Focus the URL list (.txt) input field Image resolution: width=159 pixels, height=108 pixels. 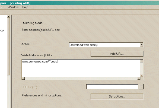pyautogui.click(x=112, y=87)
